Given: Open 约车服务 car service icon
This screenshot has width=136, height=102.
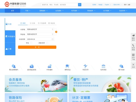Looking at the screenshot, I should 50,66.
